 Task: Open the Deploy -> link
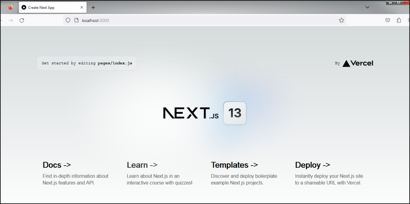pyautogui.click(x=312, y=165)
